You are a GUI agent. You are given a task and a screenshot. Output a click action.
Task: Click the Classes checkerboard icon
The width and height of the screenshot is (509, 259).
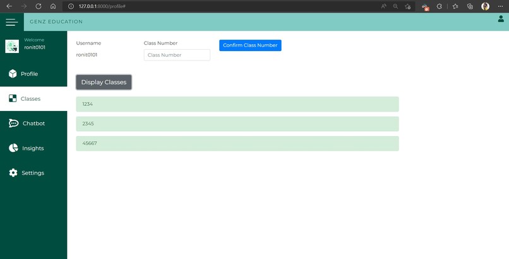pos(13,98)
